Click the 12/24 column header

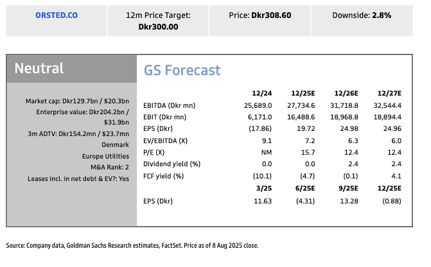click(262, 92)
